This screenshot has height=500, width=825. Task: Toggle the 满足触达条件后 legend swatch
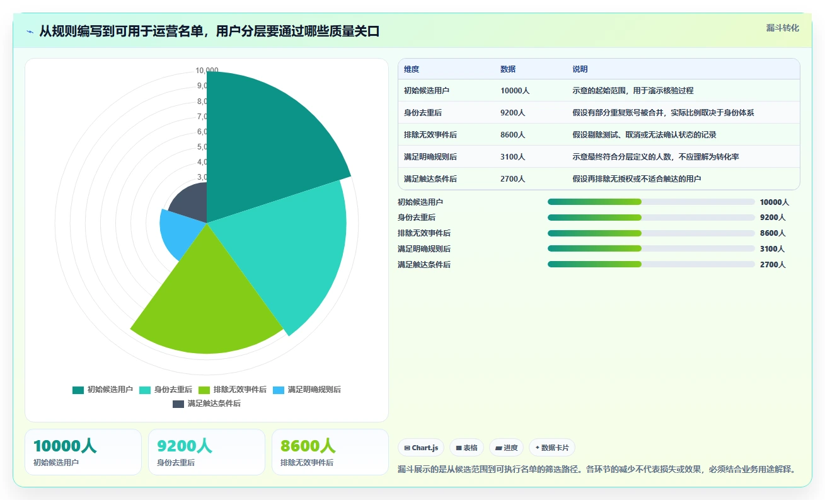(x=178, y=404)
